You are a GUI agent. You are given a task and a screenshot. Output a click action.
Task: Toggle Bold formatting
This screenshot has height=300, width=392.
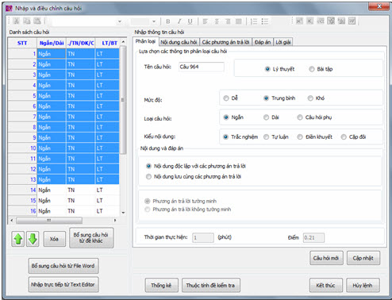167,21
